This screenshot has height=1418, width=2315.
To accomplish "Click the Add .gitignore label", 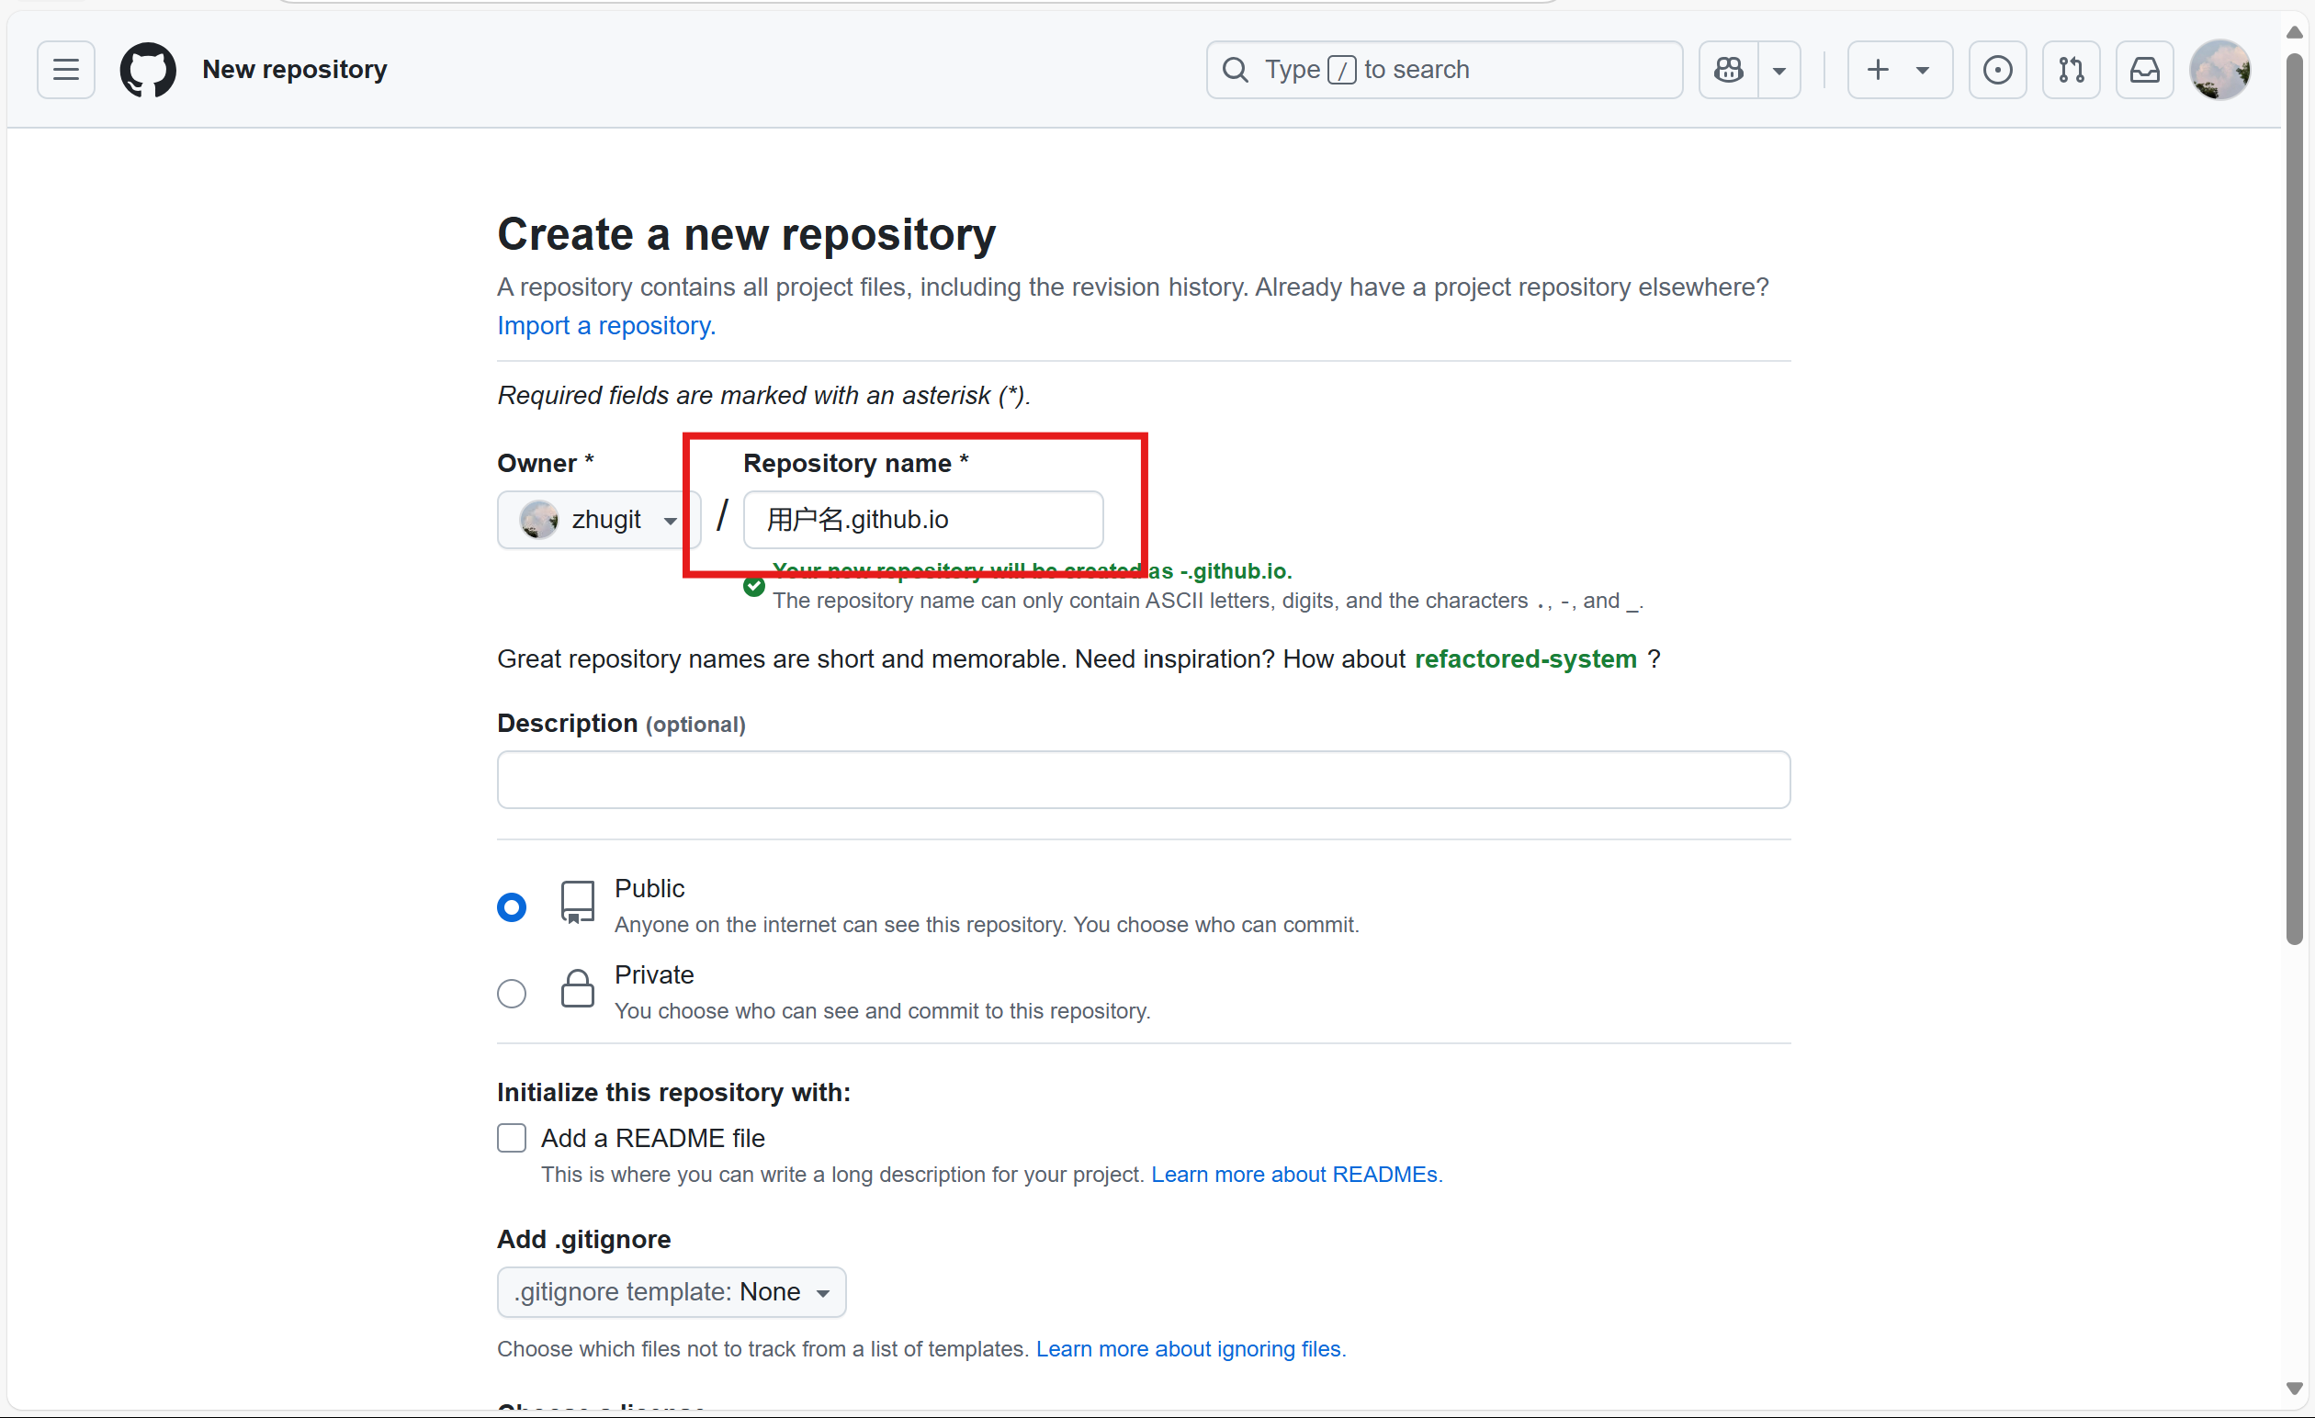I will pyautogui.click(x=583, y=1239).
